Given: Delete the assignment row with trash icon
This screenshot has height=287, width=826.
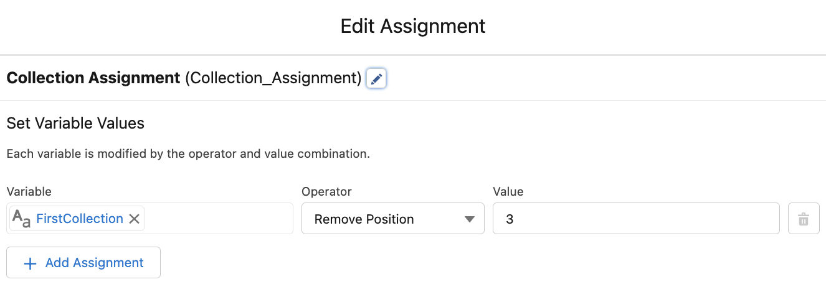Looking at the screenshot, I should point(804,219).
